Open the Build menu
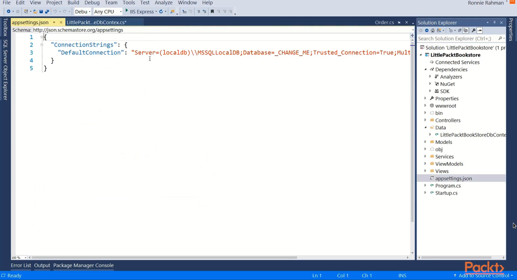Viewport: 517px width, 280px height. [73, 3]
